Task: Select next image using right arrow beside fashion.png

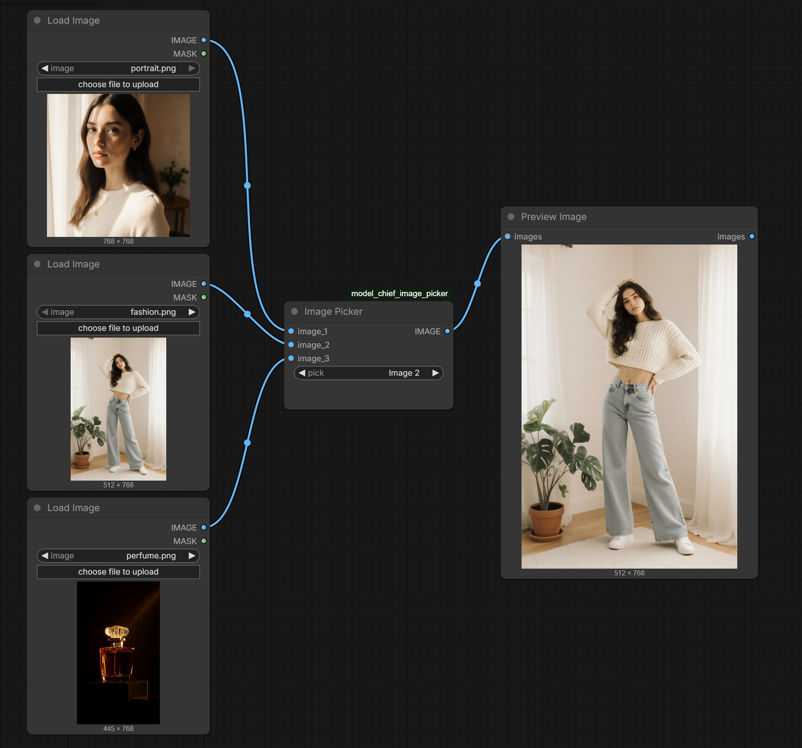Action: pyautogui.click(x=191, y=312)
